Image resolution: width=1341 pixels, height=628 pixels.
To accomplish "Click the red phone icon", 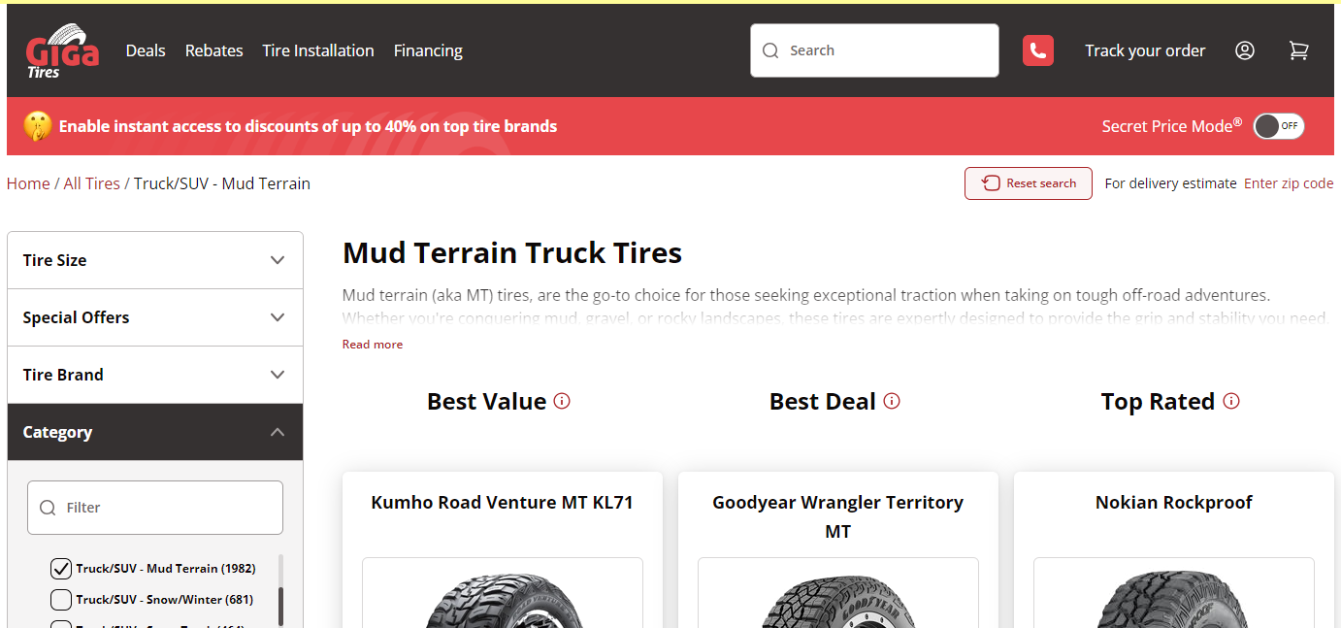I will coord(1037,50).
